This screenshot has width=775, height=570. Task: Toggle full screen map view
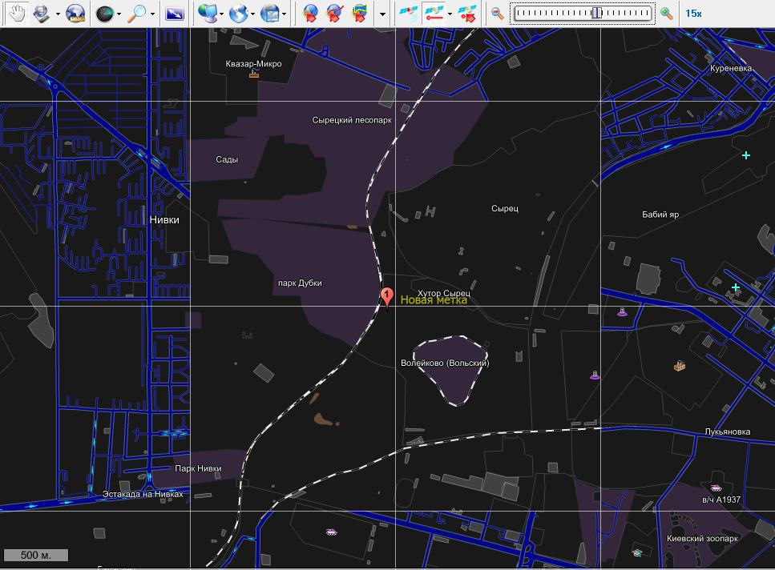click(x=174, y=14)
